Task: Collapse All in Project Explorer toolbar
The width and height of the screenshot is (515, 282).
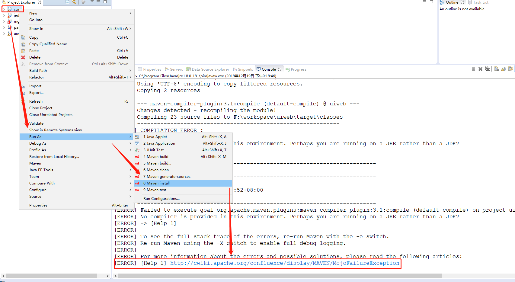Action: (x=67, y=2)
